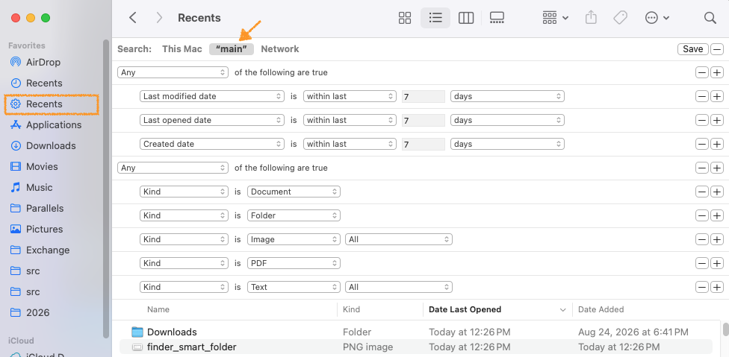Add a rule after Kind is Folder

(x=717, y=215)
